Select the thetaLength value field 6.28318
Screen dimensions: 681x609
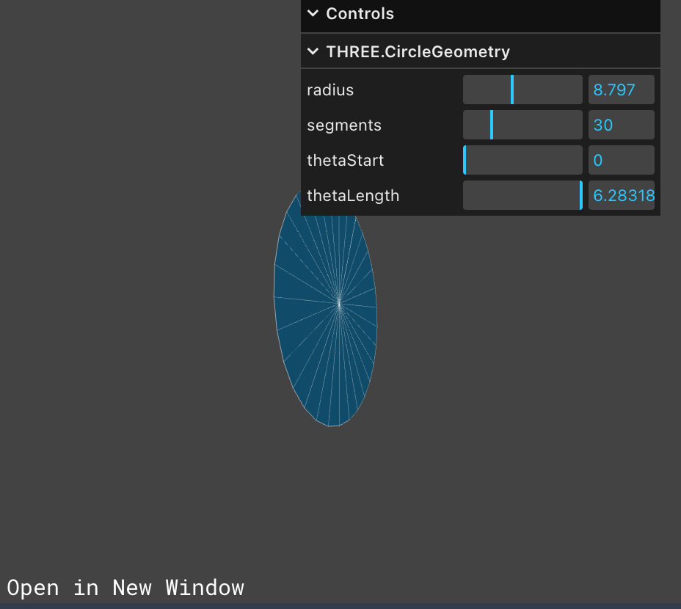tap(621, 195)
